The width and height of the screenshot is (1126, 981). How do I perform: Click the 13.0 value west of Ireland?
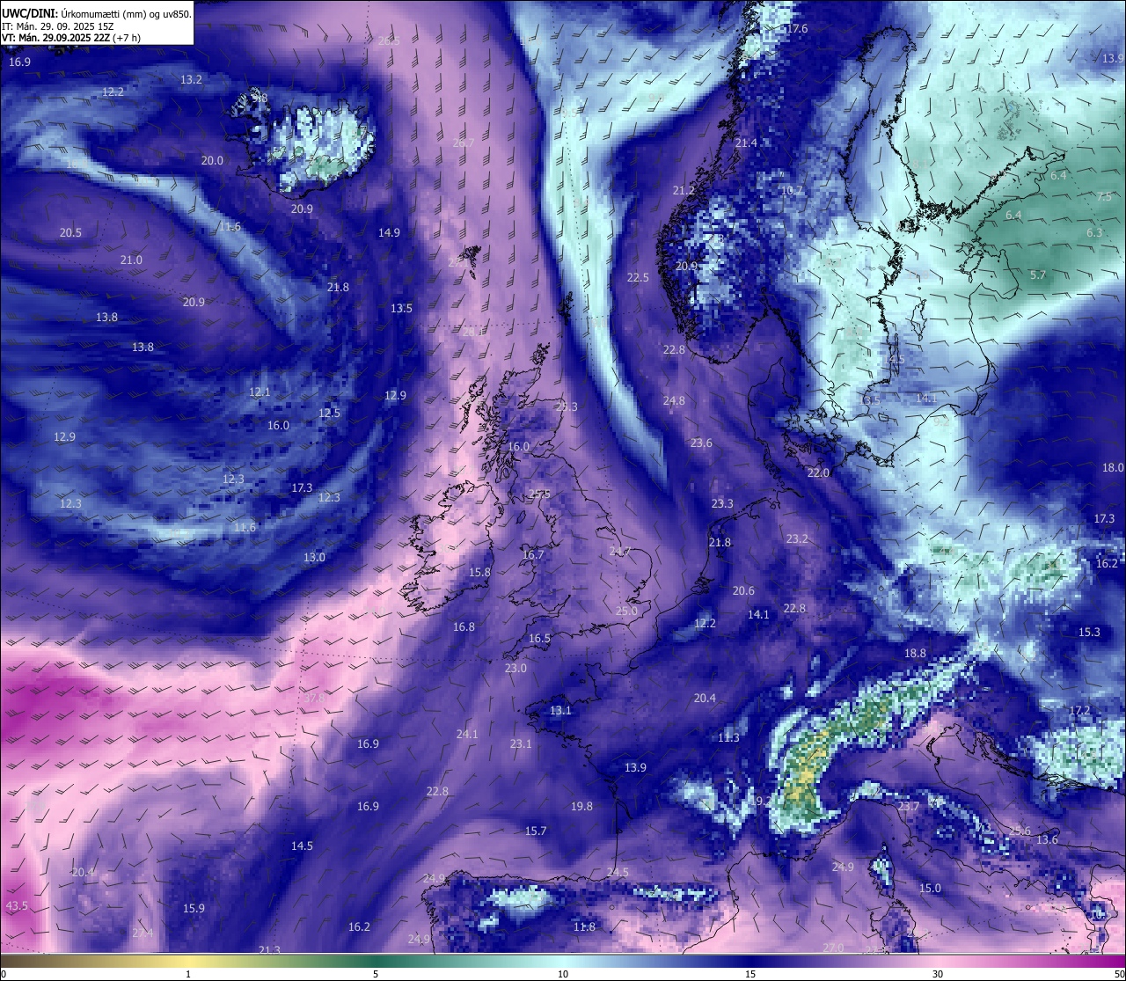(314, 557)
